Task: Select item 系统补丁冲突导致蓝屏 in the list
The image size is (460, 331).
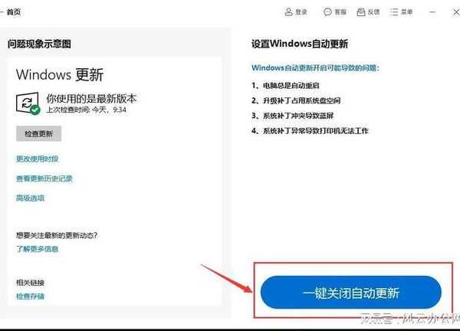Action: point(298,116)
